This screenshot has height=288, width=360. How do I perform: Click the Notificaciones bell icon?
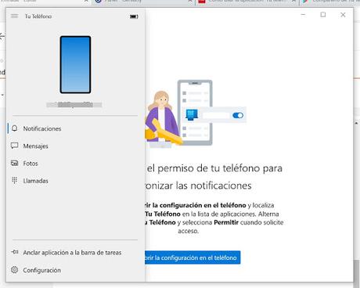15,128
